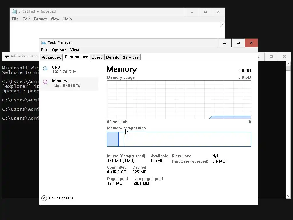Screen dimensions: 293x220
Task: Maximize the Command Prompt window
Action: 271,56
